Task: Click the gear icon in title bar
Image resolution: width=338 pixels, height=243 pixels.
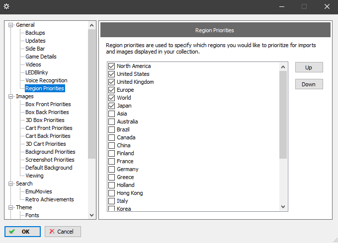Action: (x=6, y=6)
